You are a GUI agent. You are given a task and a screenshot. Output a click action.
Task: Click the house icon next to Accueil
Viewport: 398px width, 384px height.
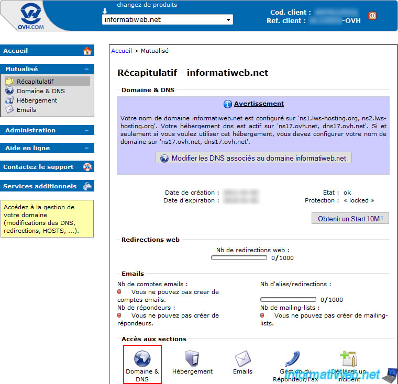pyautogui.click(x=87, y=51)
